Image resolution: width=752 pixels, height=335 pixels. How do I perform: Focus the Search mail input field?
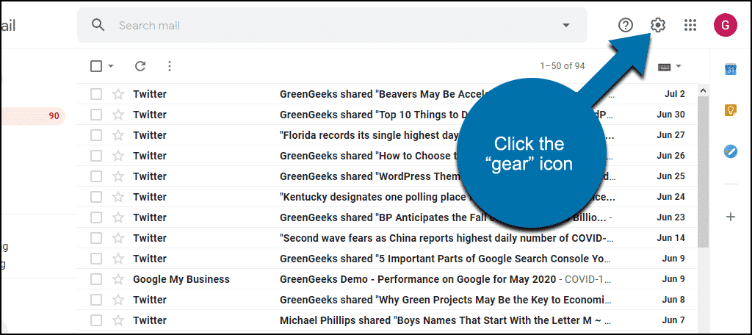(336, 26)
